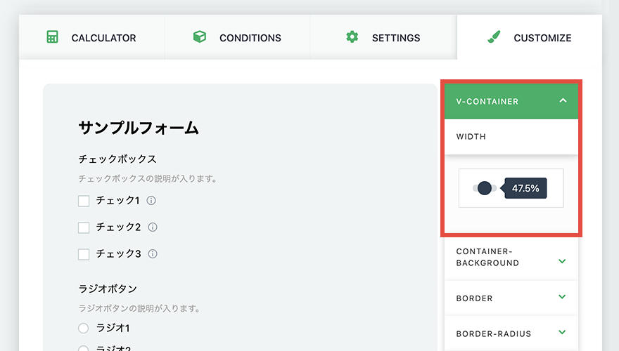Click the green gear Settings icon
This screenshot has height=351, width=619.
click(352, 37)
